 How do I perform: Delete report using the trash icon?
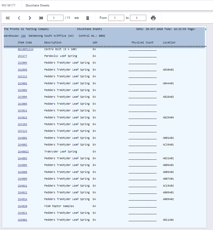point(87,18)
